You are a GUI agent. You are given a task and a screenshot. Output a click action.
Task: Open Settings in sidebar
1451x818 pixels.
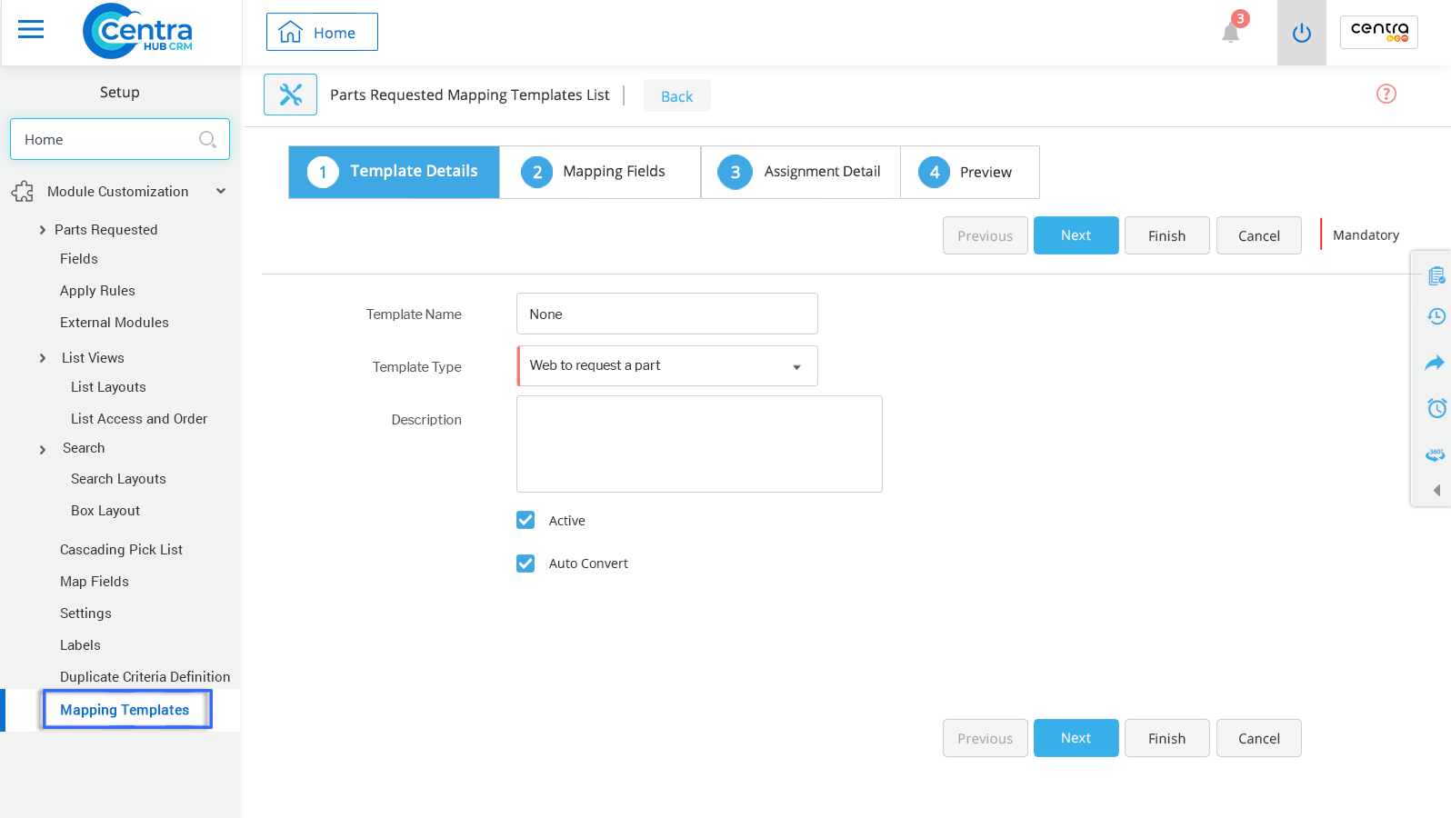click(85, 613)
